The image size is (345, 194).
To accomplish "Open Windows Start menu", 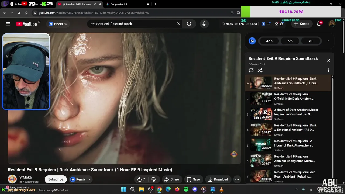I will click(123, 189).
